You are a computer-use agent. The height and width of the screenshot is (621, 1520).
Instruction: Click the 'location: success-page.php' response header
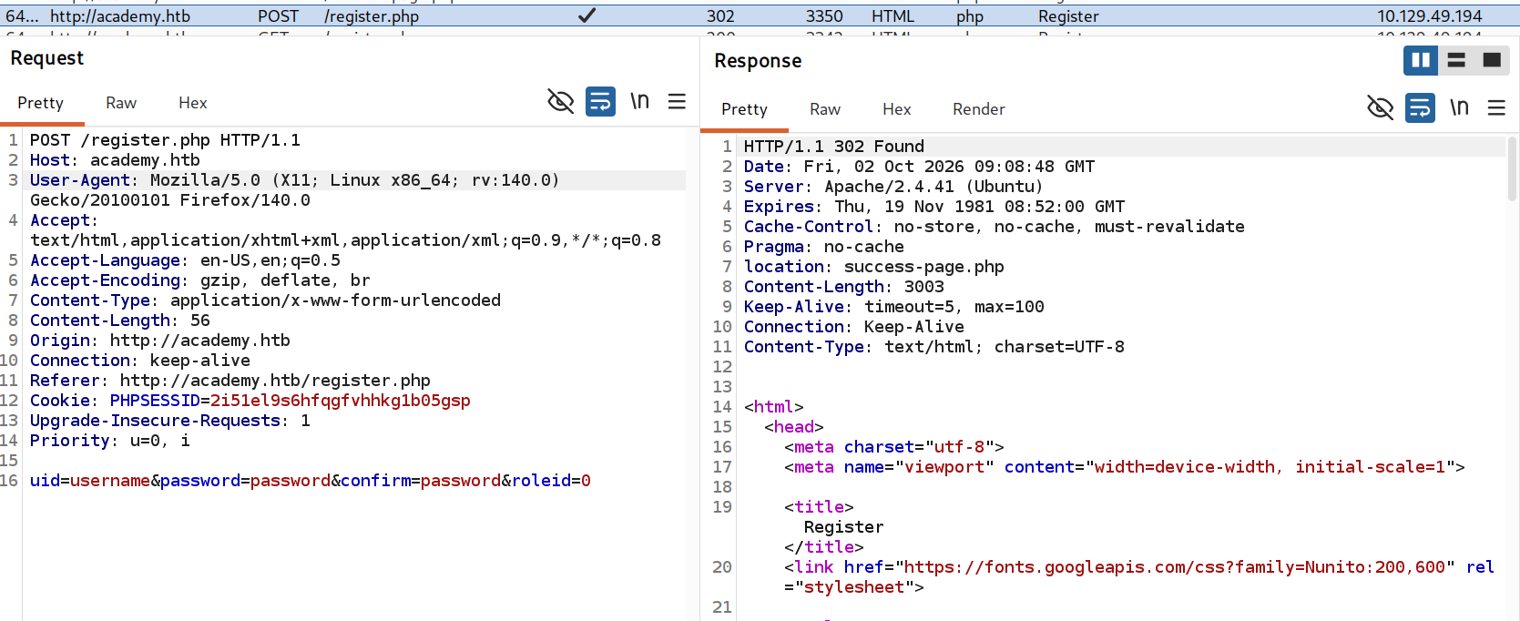[x=874, y=267]
